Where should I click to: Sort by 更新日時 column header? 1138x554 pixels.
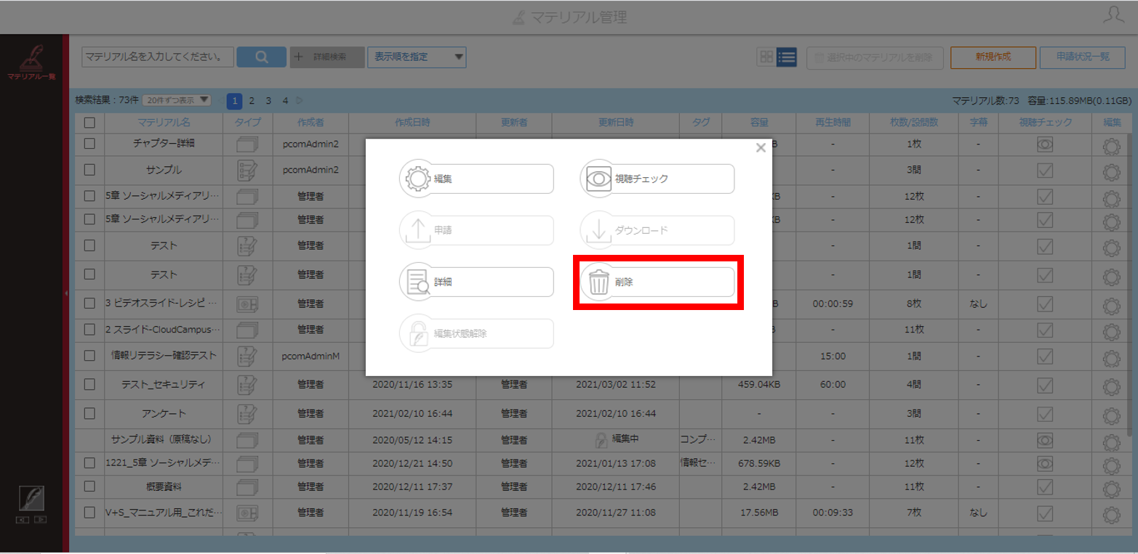click(x=615, y=123)
